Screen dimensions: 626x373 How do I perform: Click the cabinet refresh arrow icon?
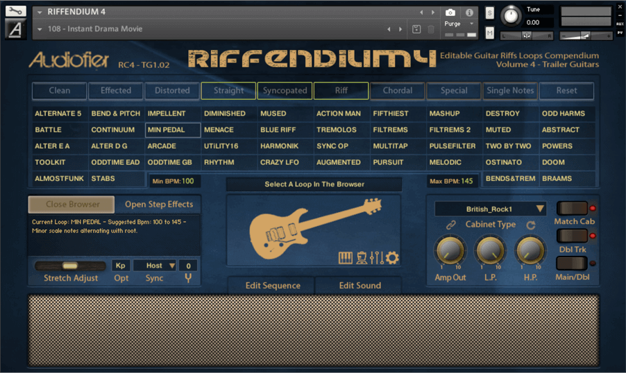532,225
